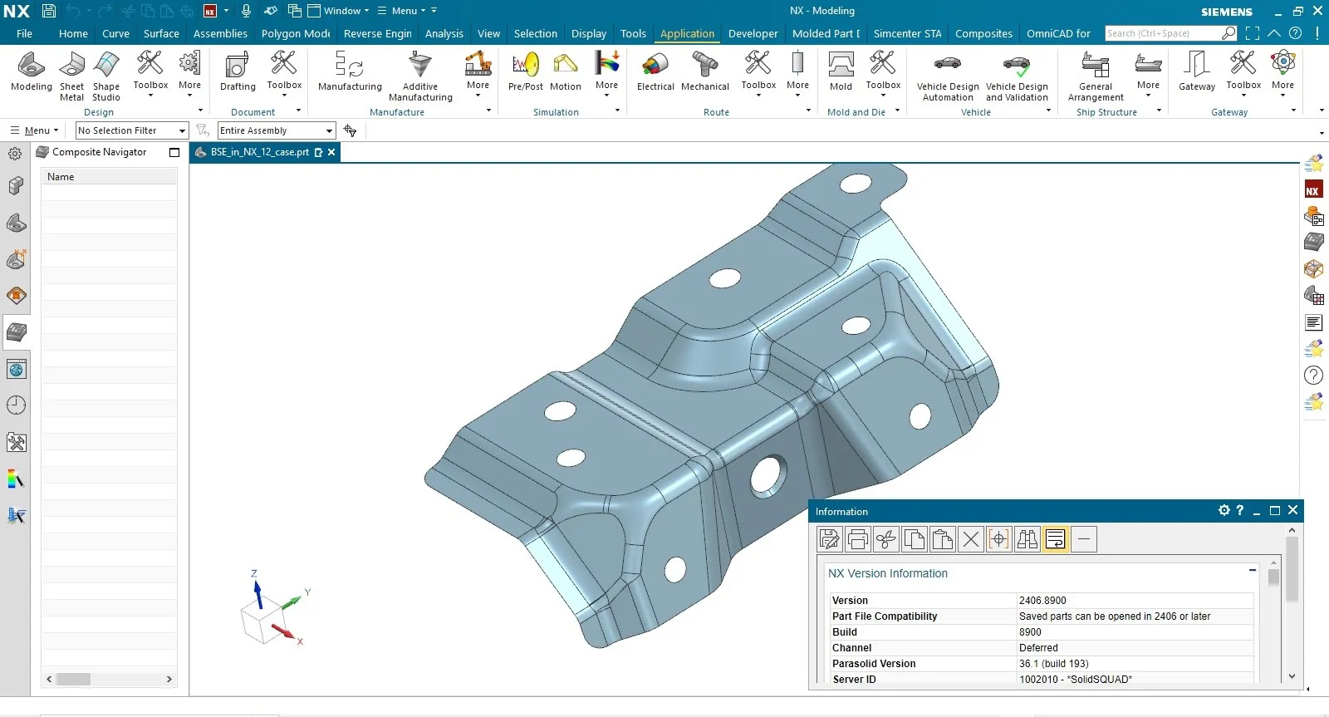Viewport: 1329px width, 717px height.
Task: Click Paste icon in Information window
Action: pyautogui.click(x=943, y=539)
